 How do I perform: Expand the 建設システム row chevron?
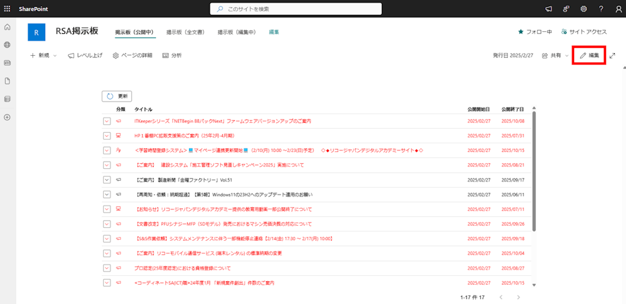[106, 165]
